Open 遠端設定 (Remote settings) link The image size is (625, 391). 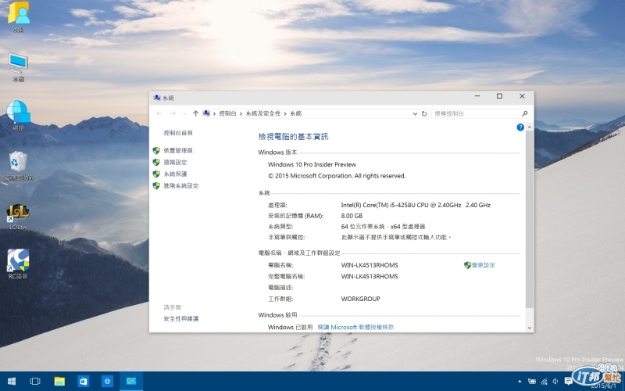pos(175,163)
